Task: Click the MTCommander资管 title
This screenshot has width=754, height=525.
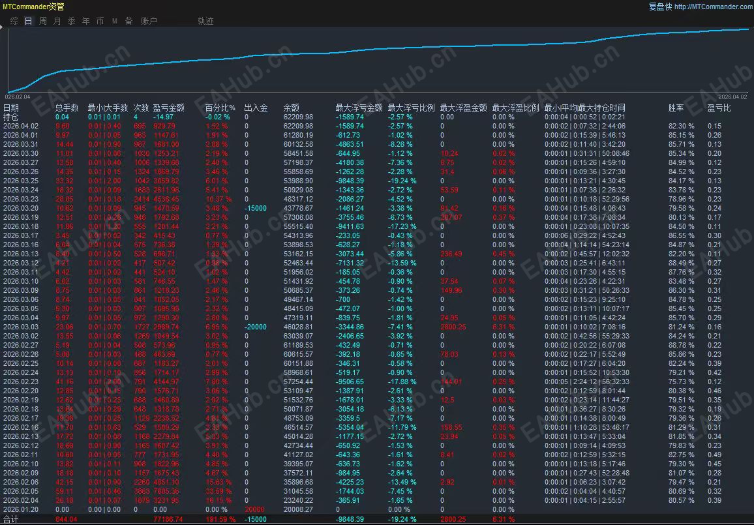Action: (x=33, y=7)
